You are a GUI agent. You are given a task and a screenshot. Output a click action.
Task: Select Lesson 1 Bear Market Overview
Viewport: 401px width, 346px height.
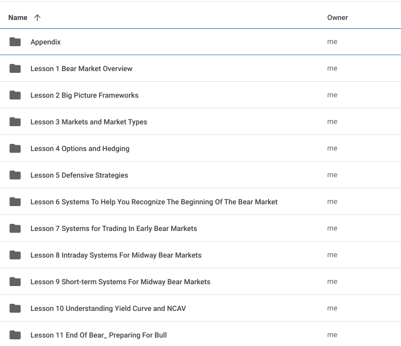81,68
